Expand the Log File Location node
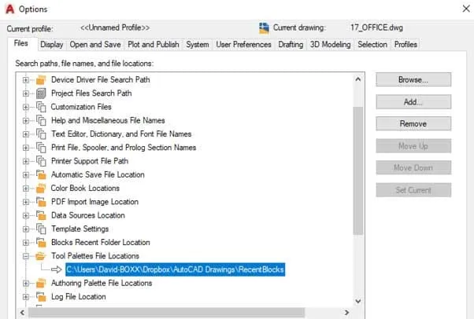This screenshot has width=474, height=319. tap(26, 297)
